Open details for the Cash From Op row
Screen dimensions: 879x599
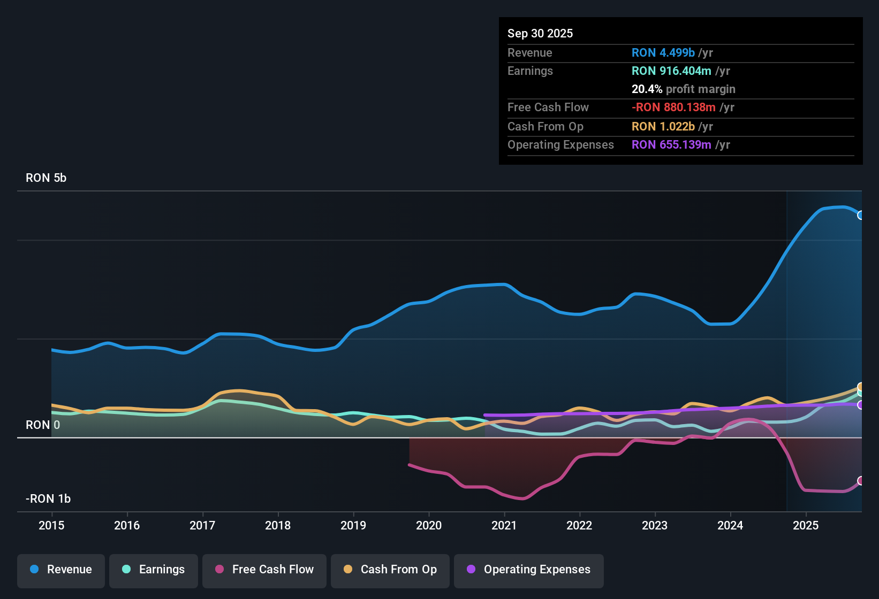(x=547, y=127)
